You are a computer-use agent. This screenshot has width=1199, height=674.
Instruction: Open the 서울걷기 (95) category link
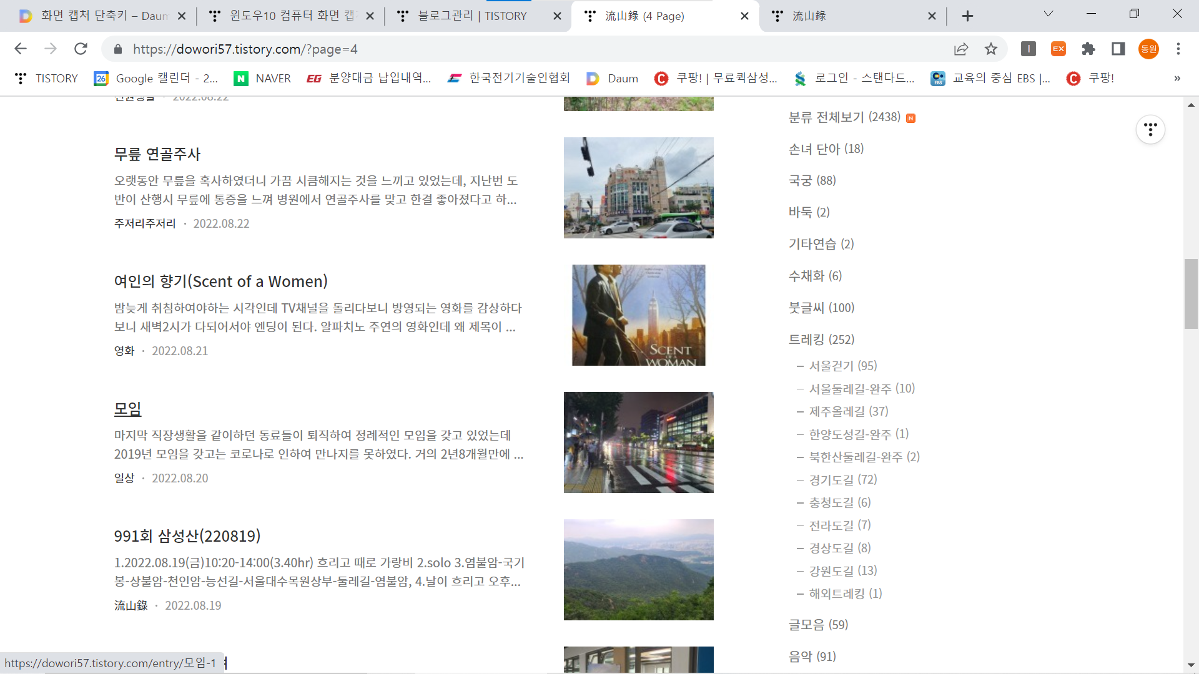click(x=842, y=366)
